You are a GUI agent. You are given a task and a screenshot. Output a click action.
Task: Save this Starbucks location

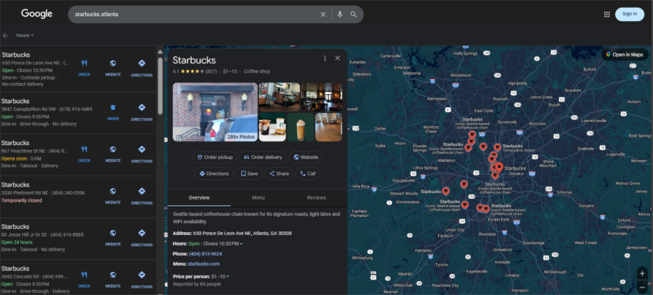point(248,174)
